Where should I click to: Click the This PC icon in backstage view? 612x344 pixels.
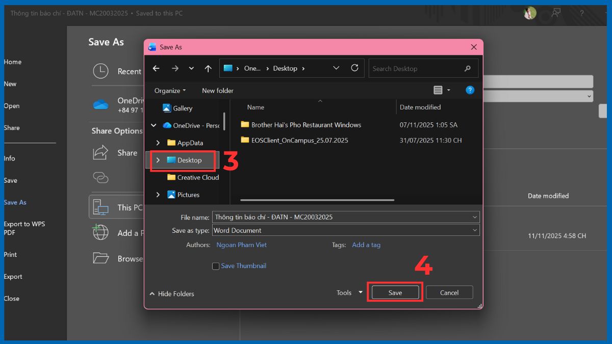click(100, 207)
